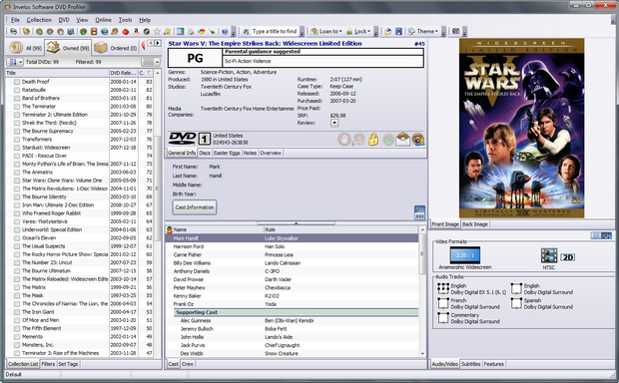Open the filter dropdown beside Filtered: 99
Screen dimensions: 619x383
pyautogui.click(x=151, y=62)
